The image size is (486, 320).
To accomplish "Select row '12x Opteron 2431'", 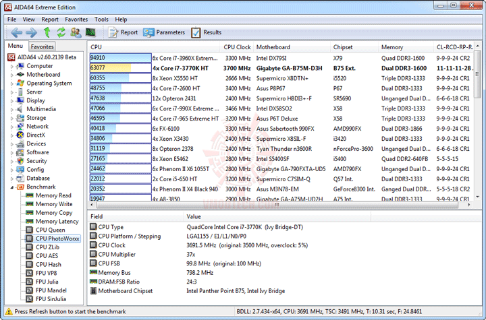I will tap(281, 98).
